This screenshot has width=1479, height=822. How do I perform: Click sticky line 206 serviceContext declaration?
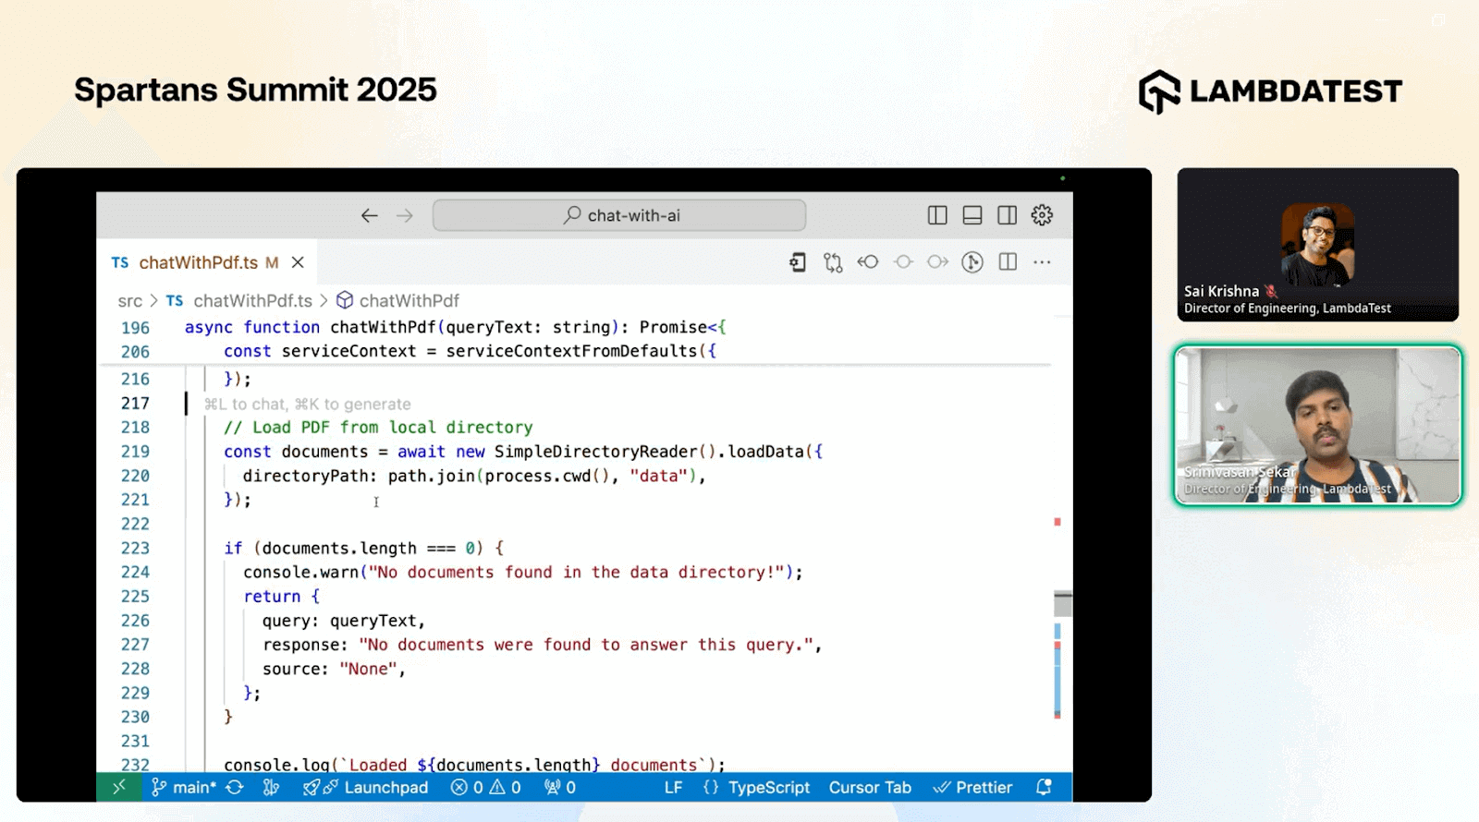coord(470,351)
